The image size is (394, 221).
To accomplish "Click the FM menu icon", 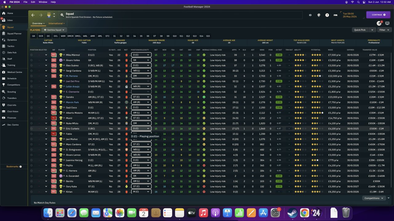I will click(335, 15).
